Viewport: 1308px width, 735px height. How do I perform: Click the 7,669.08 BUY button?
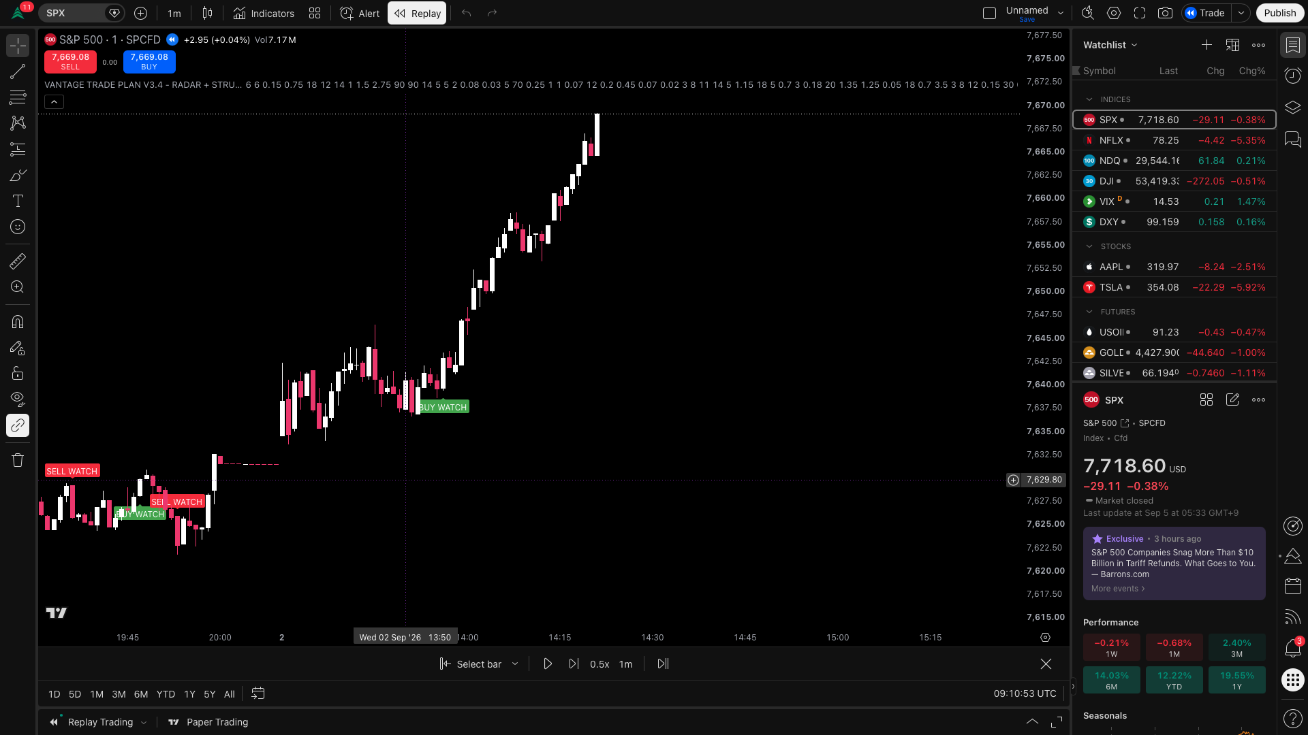coord(149,61)
